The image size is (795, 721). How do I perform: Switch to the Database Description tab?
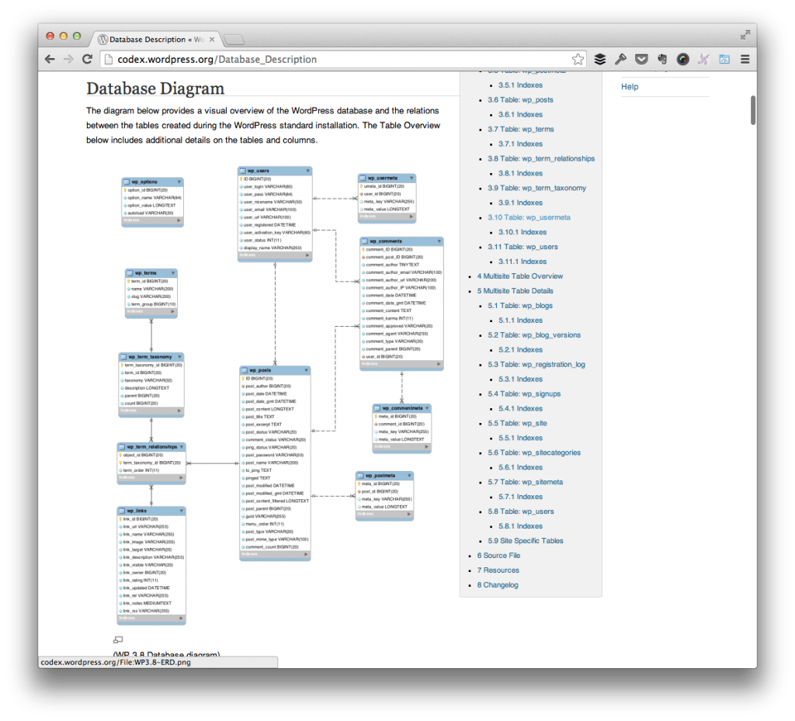pyautogui.click(x=148, y=39)
